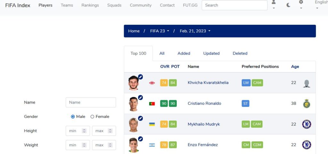Click the Georgia flag beside Kvaratskhelia
Image resolution: width=328 pixels, height=154 pixels.
point(152,83)
